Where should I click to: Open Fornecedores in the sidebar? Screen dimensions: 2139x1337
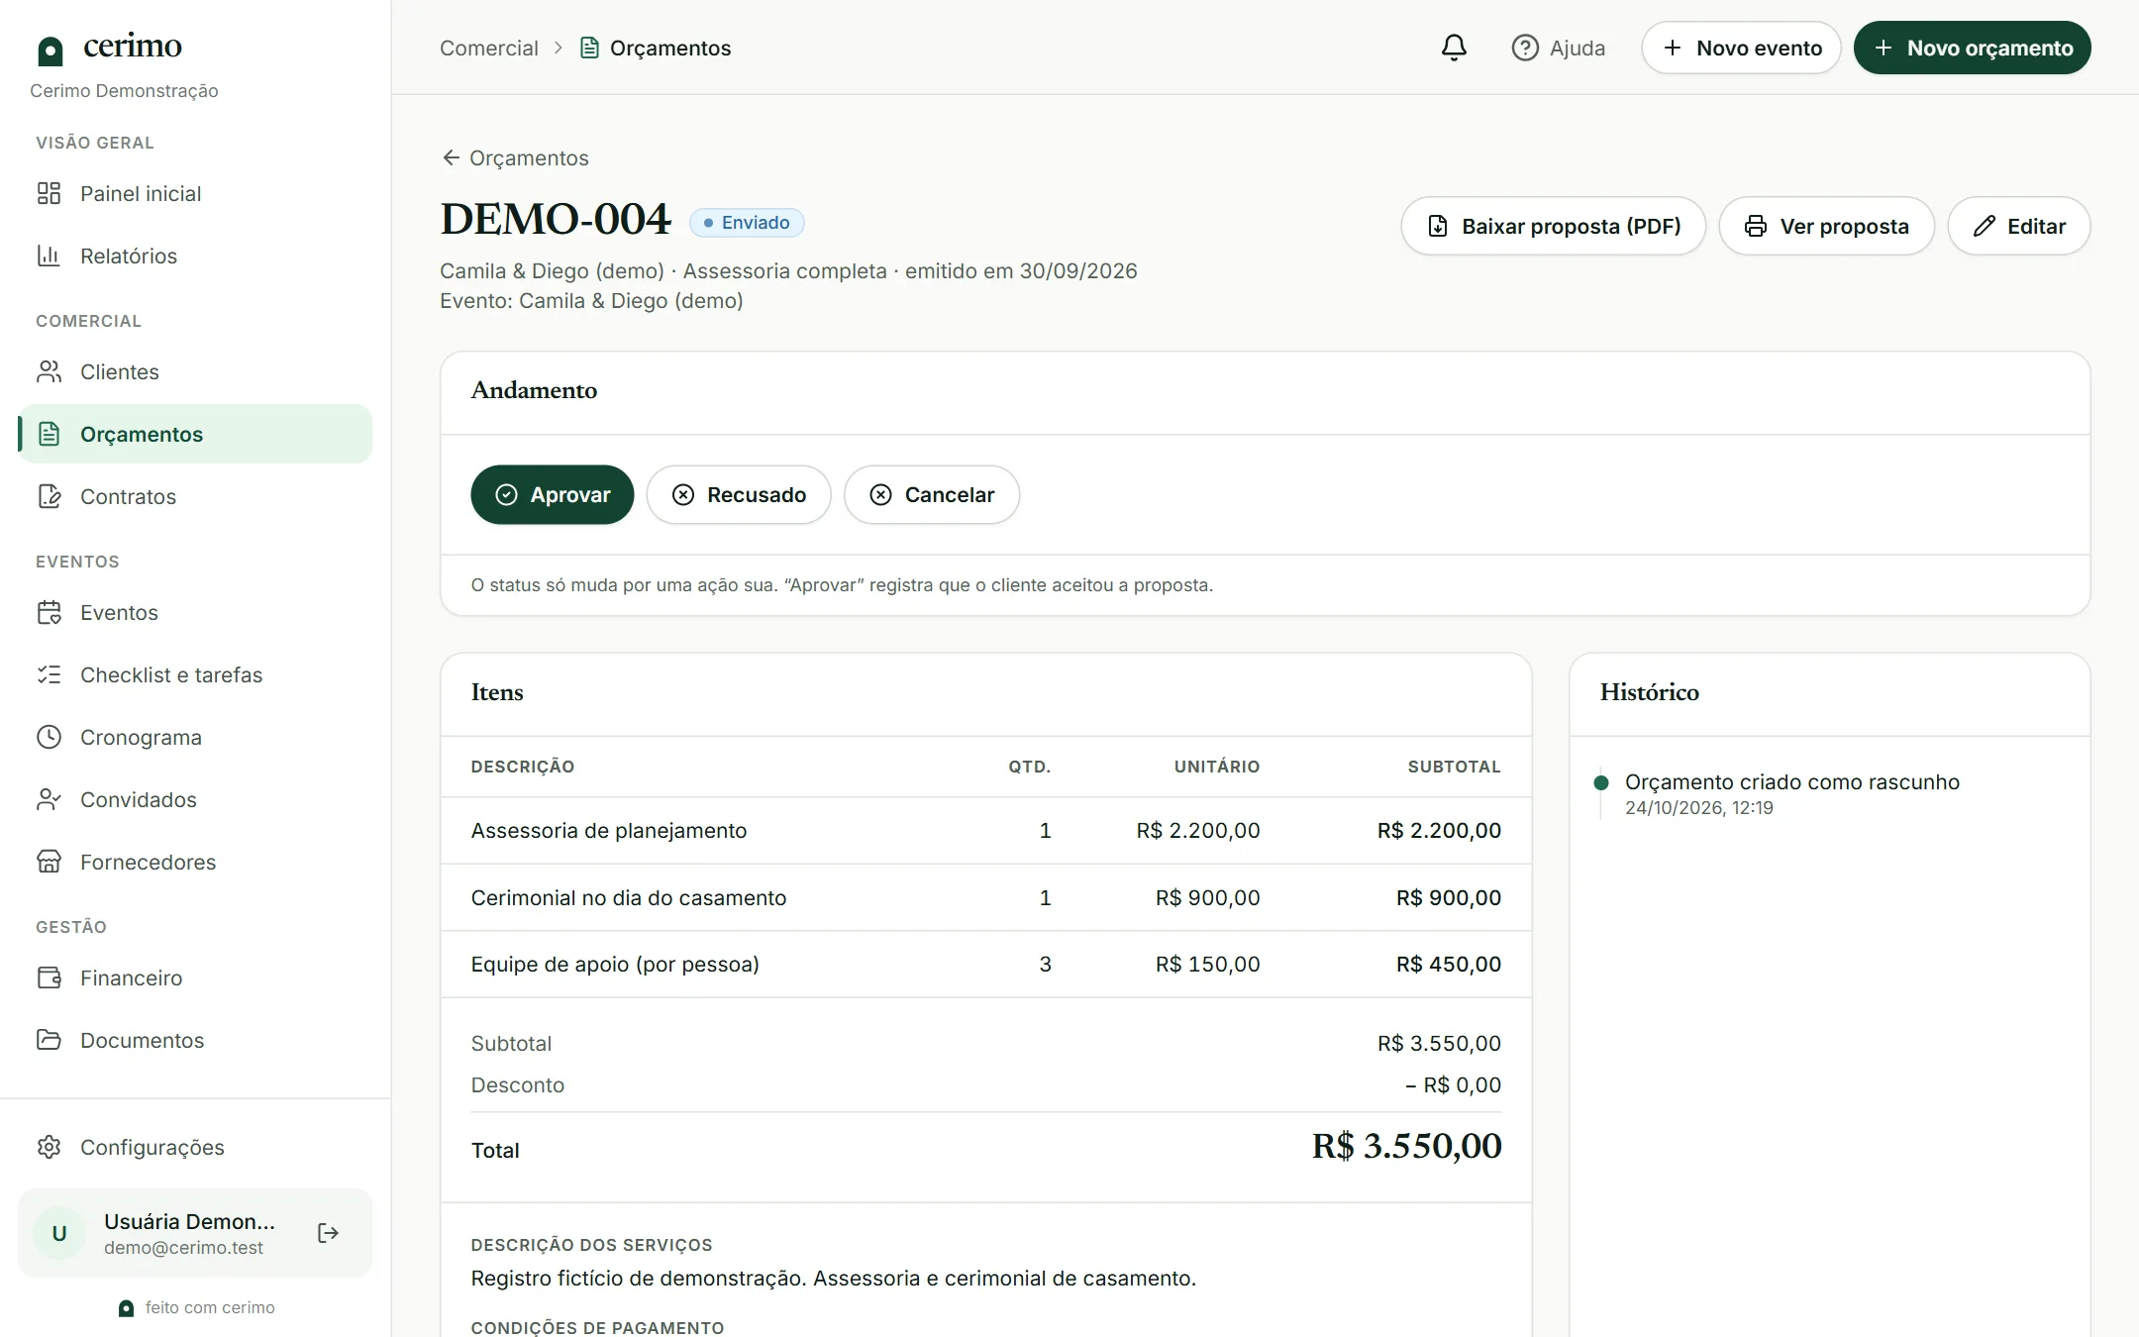(195, 863)
